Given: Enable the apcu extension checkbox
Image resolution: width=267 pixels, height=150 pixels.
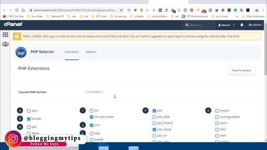Looking at the screenshot, I should [29, 111].
